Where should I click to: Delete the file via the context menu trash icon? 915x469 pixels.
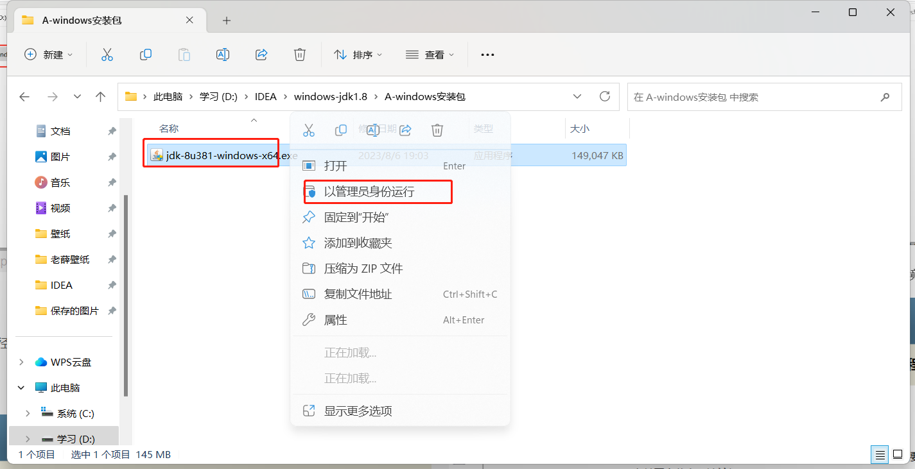(437, 130)
